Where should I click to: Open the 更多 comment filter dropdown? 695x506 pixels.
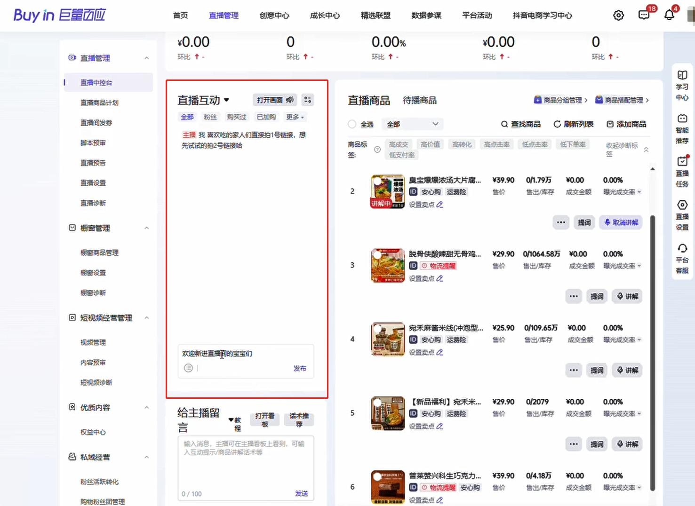tap(296, 117)
